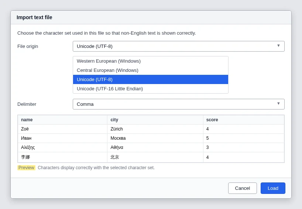Click the Load button
The height and width of the screenshot is (209, 302).
tap(273, 188)
